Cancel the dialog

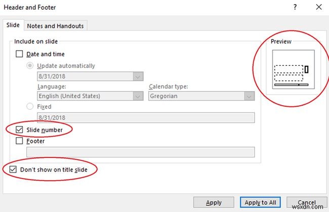pyautogui.click(x=307, y=202)
